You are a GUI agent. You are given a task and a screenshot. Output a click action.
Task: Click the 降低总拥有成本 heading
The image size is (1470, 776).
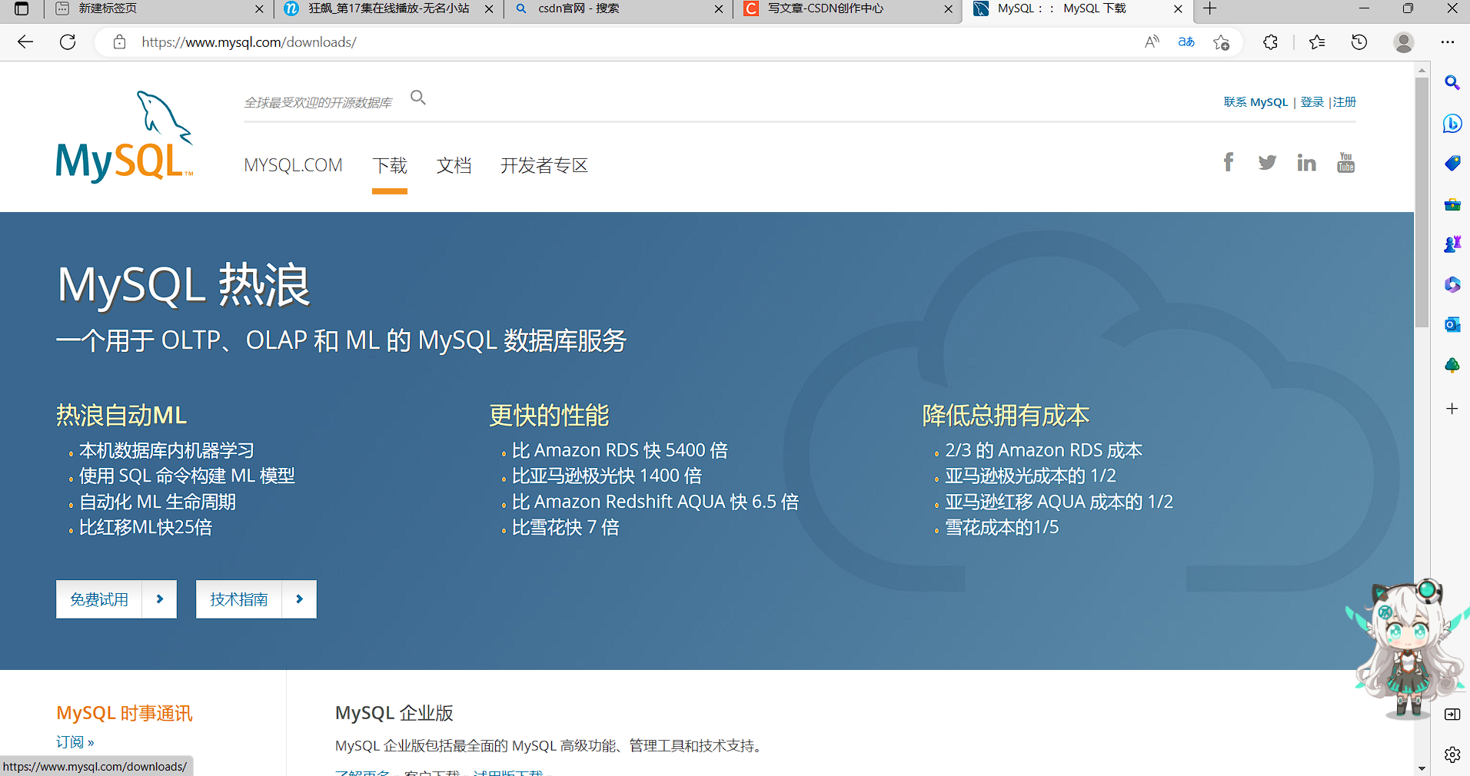click(x=1006, y=415)
